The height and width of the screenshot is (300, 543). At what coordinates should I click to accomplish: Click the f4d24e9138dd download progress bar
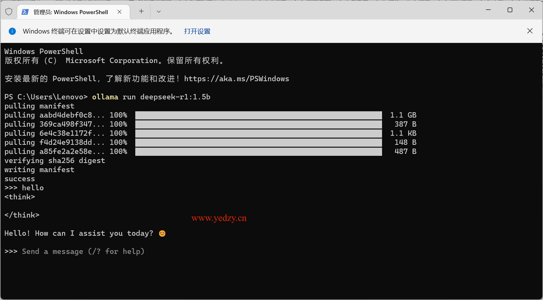[259, 143]
